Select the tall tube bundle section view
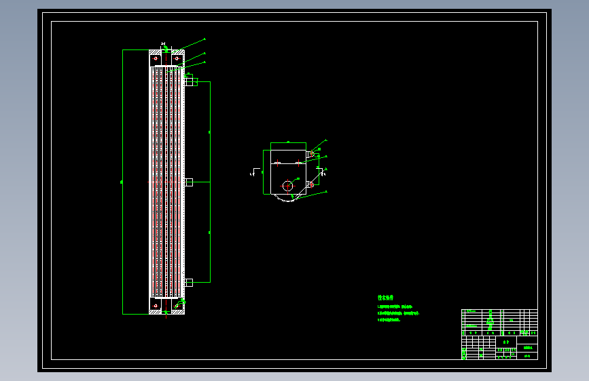589x381 pixels. tap(167, 182)
